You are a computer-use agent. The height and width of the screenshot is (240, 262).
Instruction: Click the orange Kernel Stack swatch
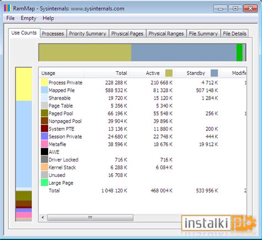[x=44, y=167]
